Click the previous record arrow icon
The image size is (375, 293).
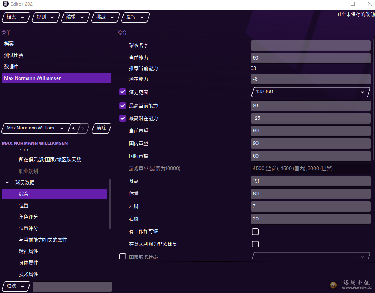tap(74, 128)
